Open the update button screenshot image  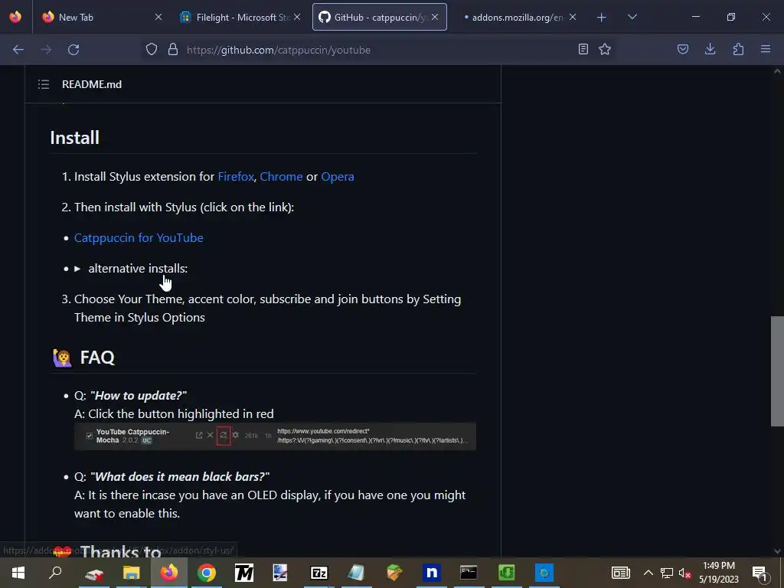click(275, 436)
